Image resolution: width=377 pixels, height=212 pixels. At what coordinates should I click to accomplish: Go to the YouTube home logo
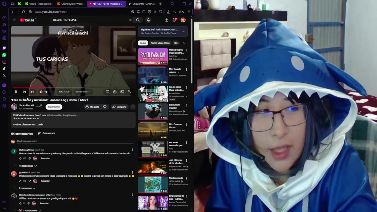[28, 20]
